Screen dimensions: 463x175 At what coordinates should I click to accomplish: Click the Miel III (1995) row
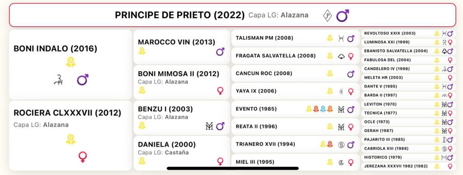pyautogui.click(x=295, y=162)
